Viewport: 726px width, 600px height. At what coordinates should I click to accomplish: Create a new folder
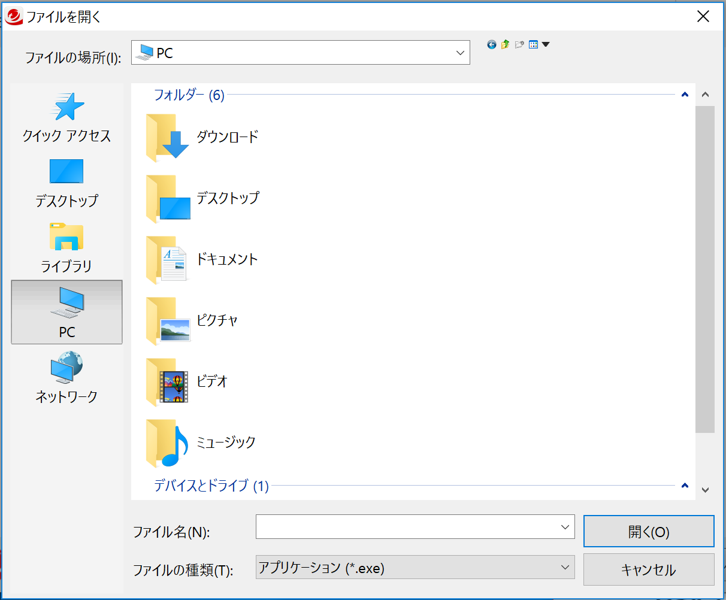(519, 44)
